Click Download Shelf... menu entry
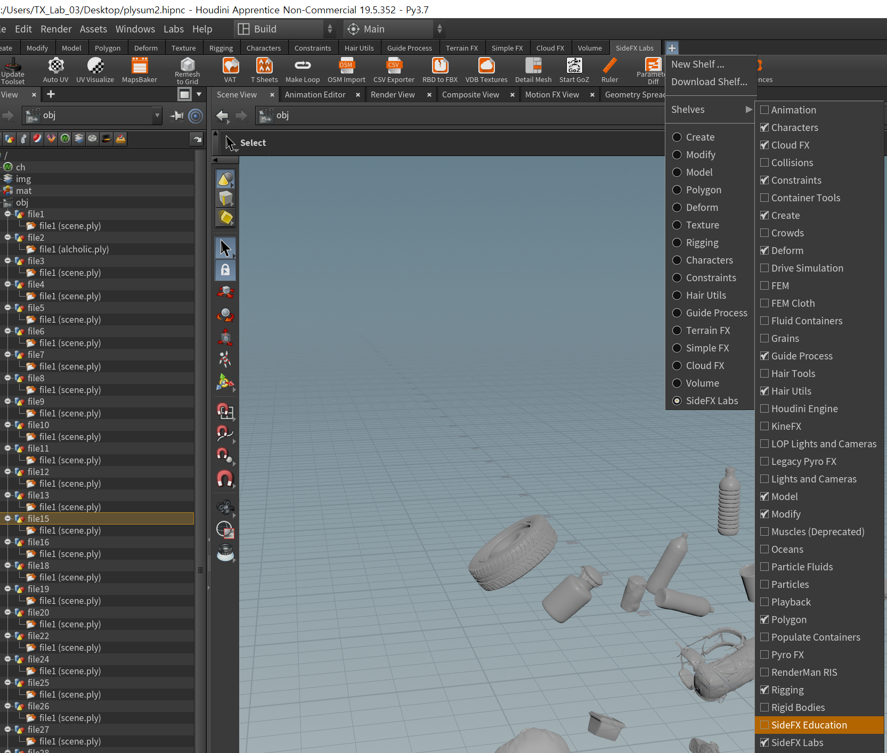Screen dimensions: 887x753 pyautogui.click(x=709, y=81)
